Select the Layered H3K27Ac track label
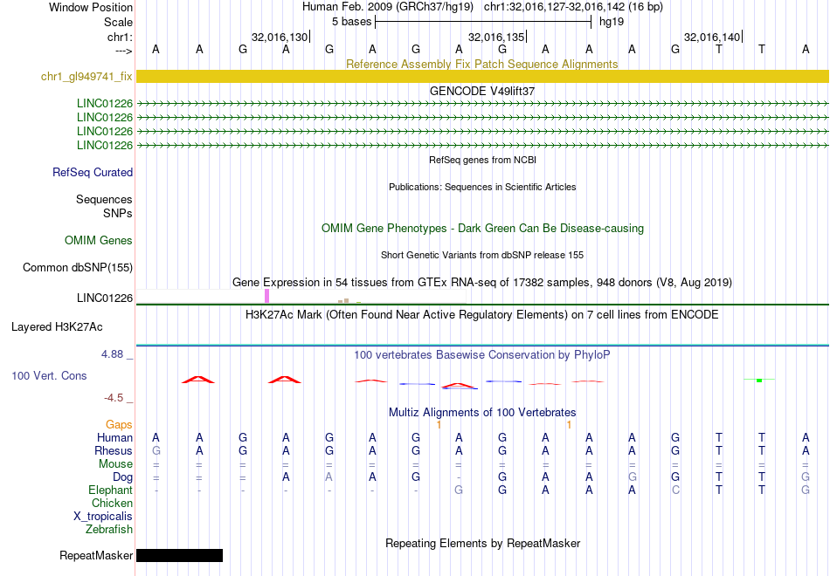 57,327
